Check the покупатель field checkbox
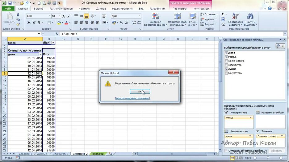This screenshot has height=162, width=289. pos(226,73)
